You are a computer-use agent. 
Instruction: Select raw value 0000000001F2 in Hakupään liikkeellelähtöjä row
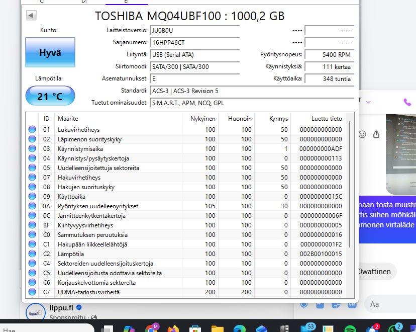point(321,244)
